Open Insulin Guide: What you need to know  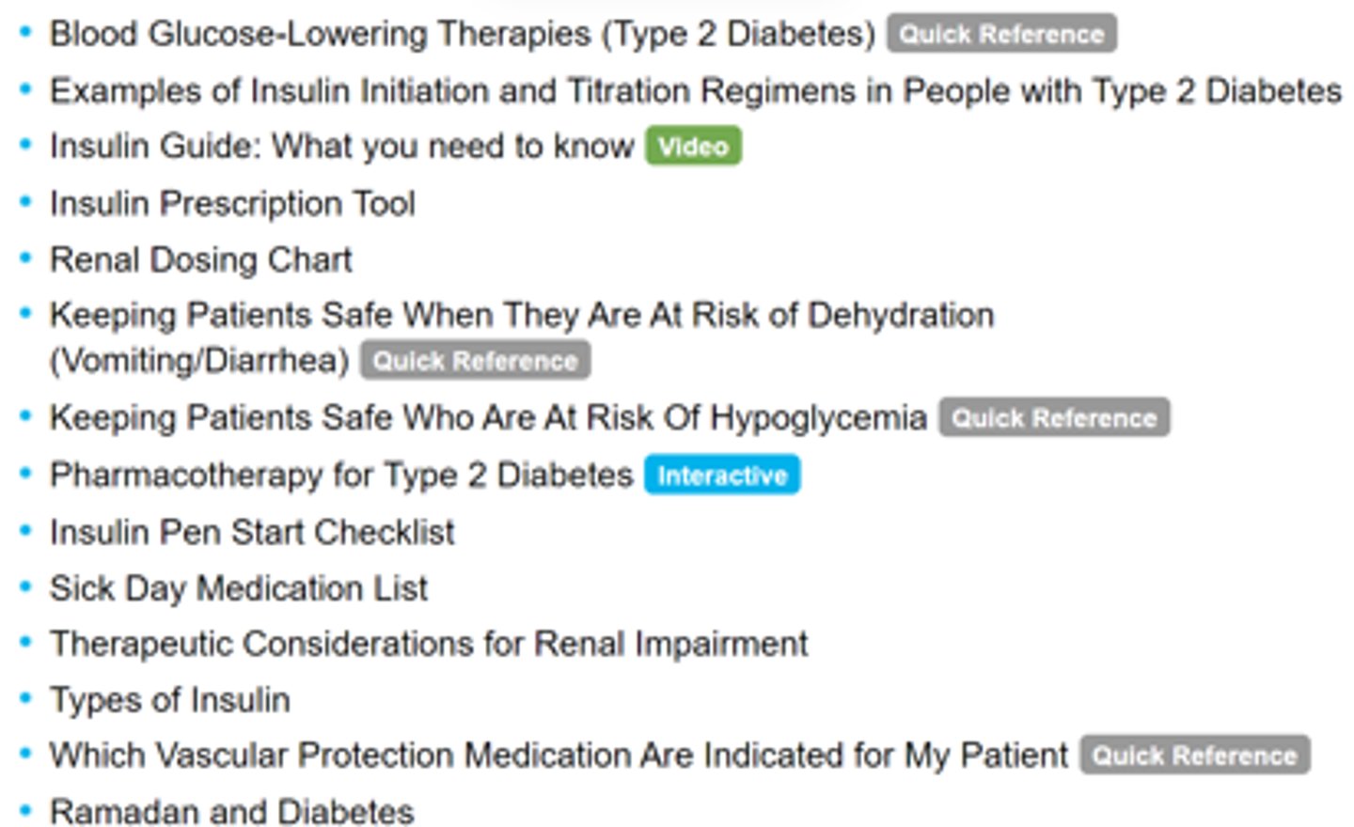341,147
